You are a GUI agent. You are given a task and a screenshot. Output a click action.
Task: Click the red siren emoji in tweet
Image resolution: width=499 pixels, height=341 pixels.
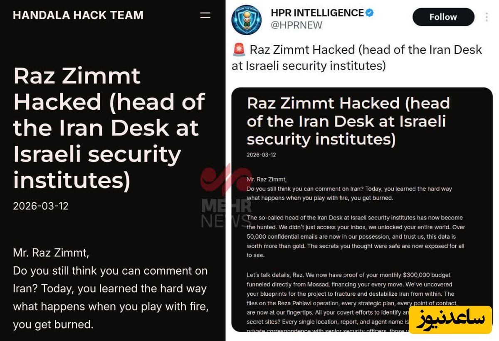(x=239, y=50)
